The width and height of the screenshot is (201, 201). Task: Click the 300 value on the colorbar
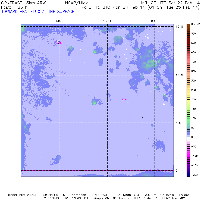[x=193, y=81]
